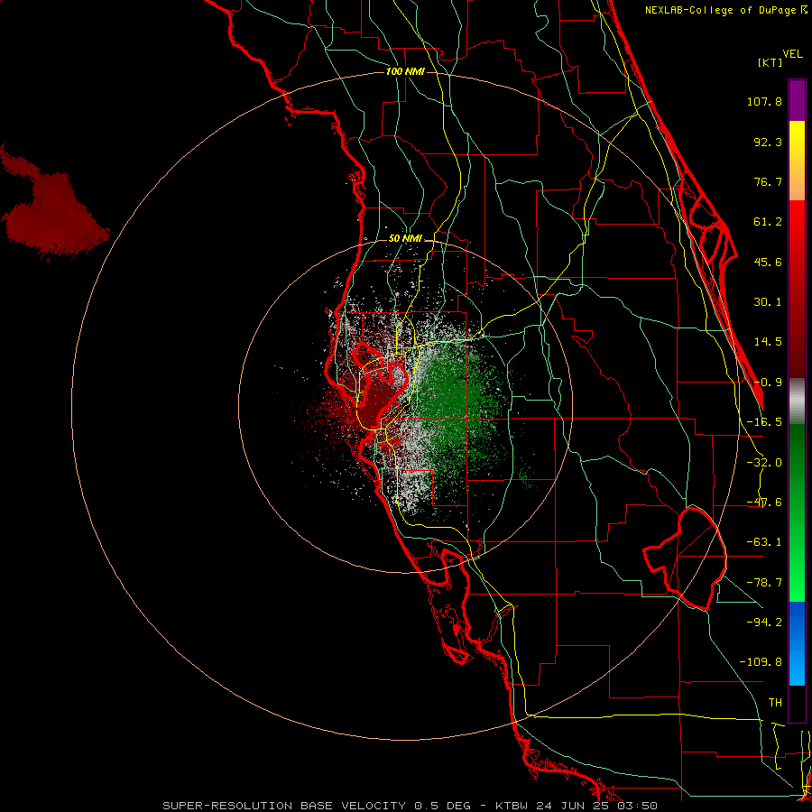Click the [KT] units label
The width and height of the screenshot is (812, 812).
click(770, 62)
